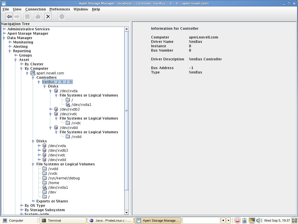Click the Computer button on the taskbar

[x=13, y=220]
